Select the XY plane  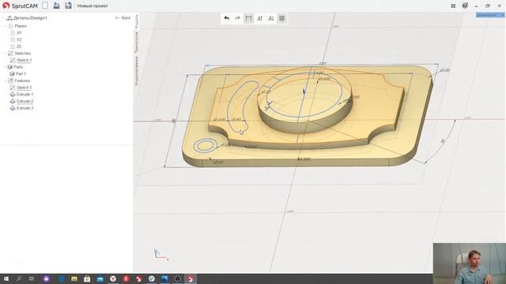coord(19,33)
